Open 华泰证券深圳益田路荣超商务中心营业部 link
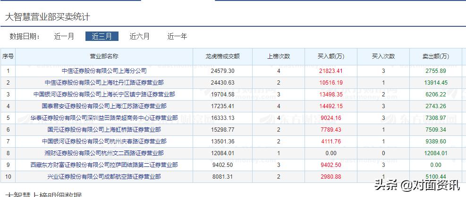The image size is (466, 197). pos(104,118)
